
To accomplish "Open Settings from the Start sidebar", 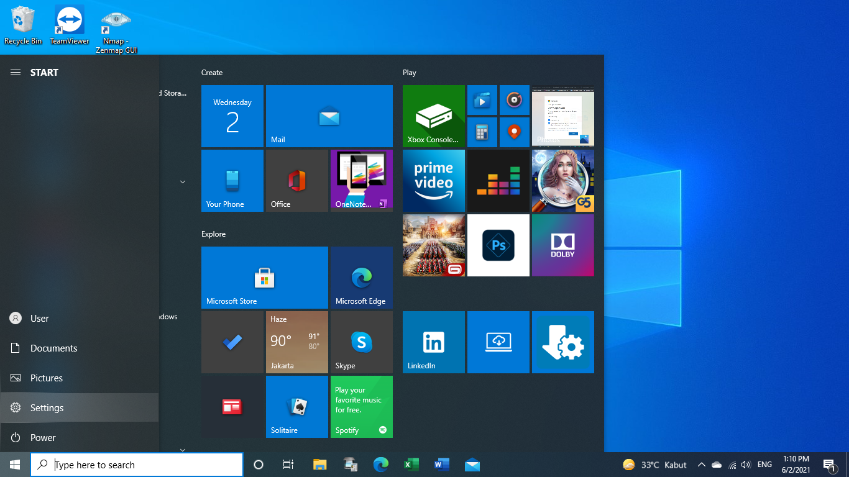I will pos(47,407).
